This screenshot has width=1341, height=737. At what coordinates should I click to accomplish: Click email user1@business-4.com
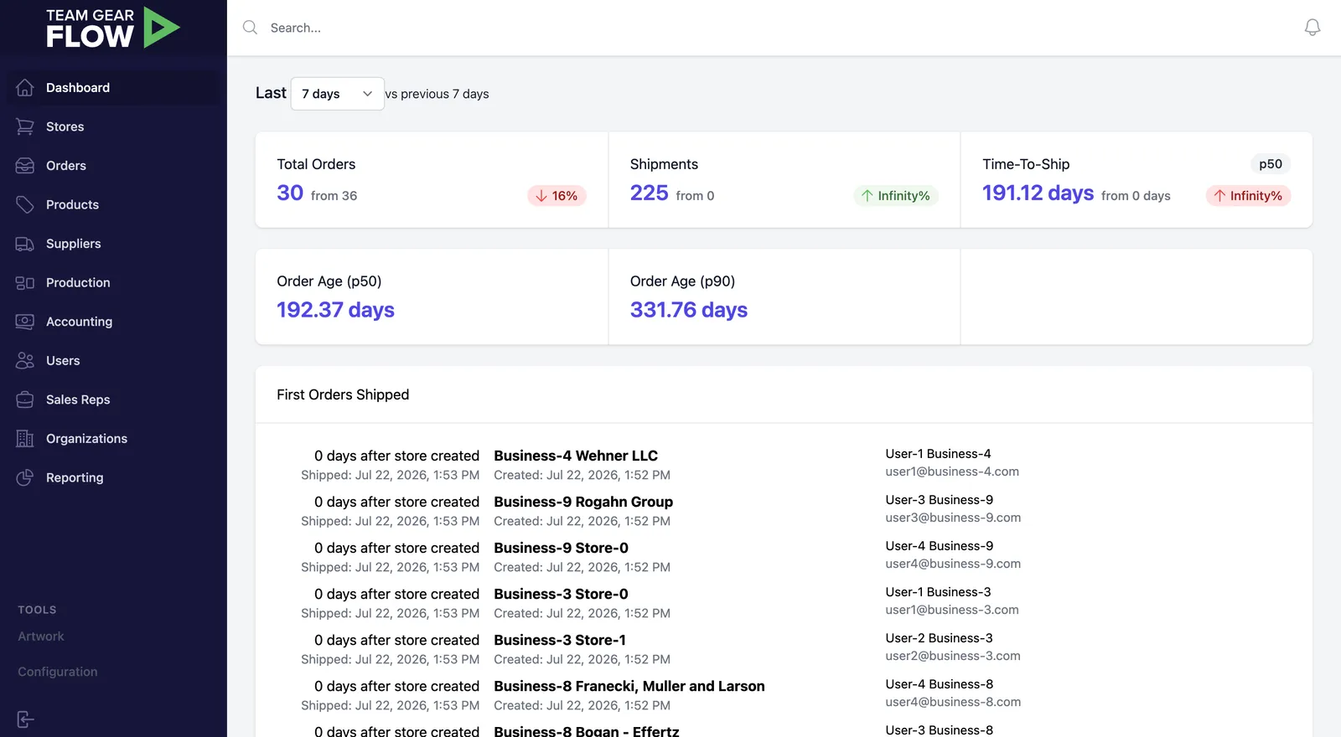pos(952,472)
